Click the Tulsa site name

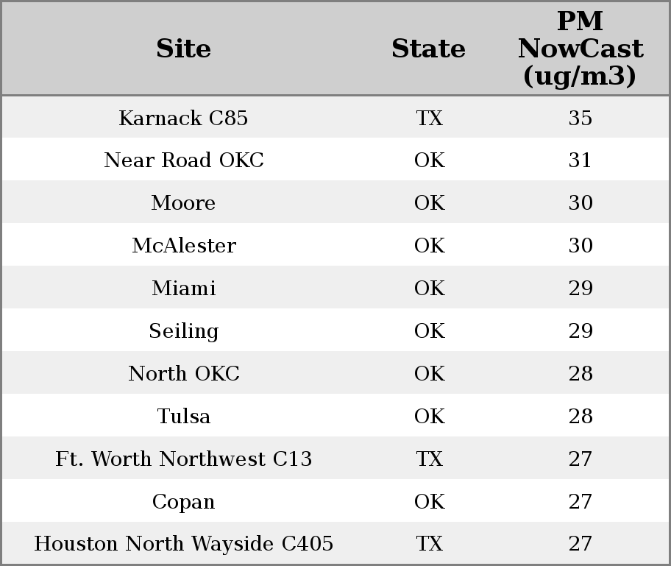click(184, 417)
